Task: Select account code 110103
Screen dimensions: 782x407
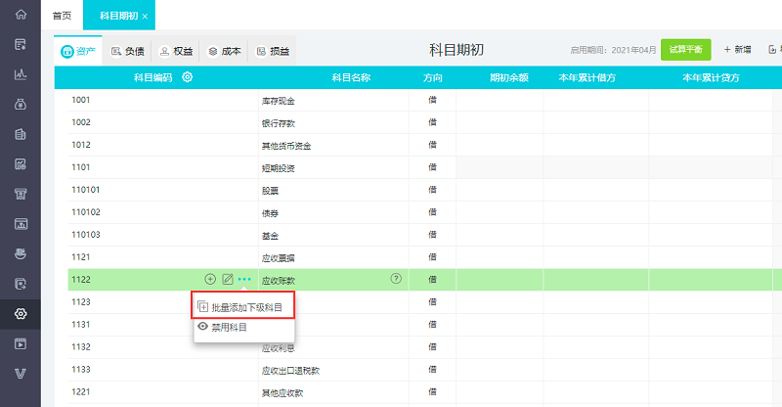Action: pyautogui.click(x=86, y=235)
